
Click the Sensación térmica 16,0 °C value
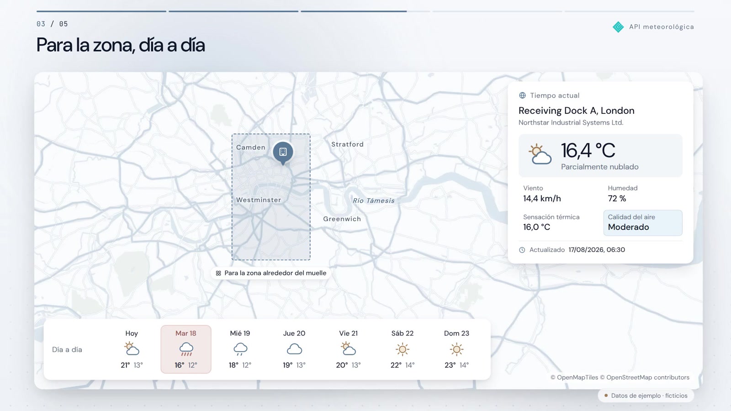pos(537,227)
